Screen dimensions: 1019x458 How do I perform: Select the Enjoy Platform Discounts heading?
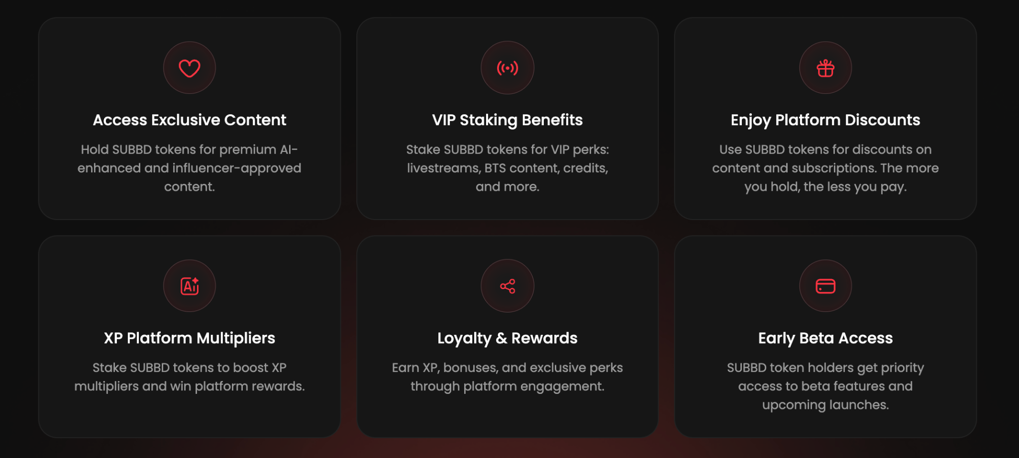825,120
